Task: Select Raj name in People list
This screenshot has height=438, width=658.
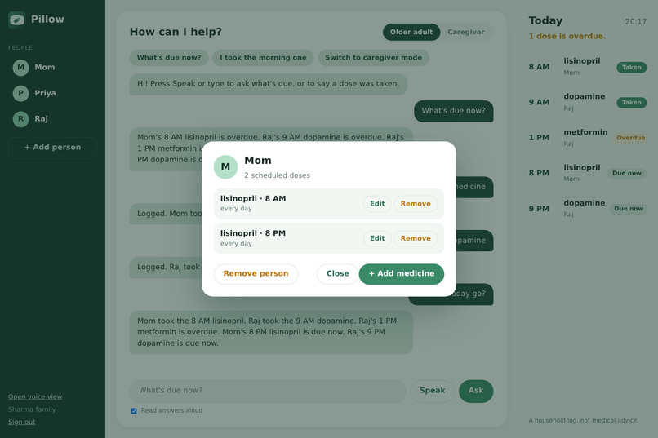Action: click(41, 119)
